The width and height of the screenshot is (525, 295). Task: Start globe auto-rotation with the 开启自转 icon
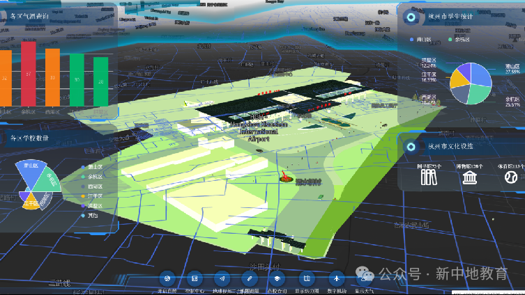[167, 278]
